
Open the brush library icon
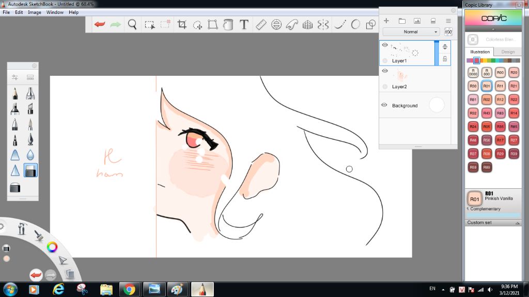coord(30,77)
